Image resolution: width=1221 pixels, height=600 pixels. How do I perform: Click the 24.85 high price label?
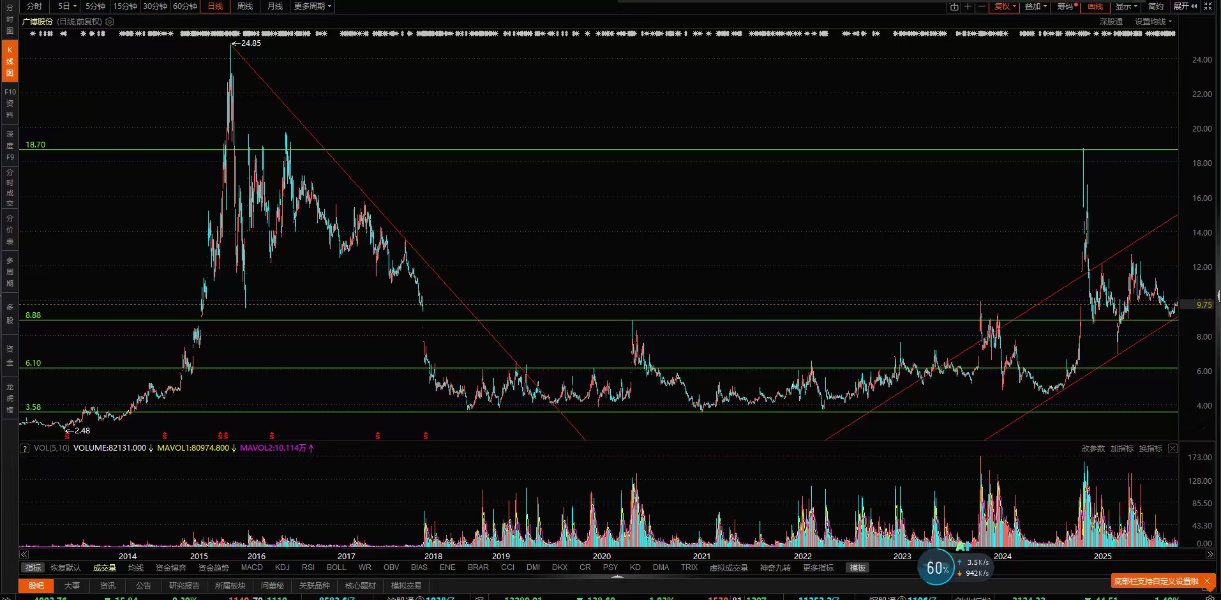pos(251,43)
